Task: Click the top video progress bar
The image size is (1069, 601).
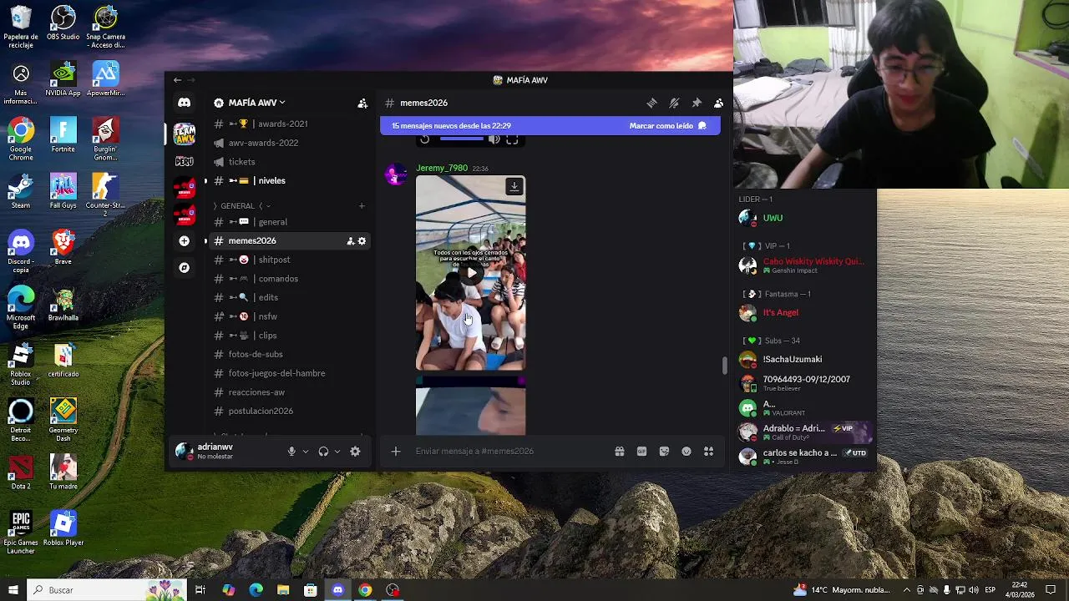Action: pyautogui.click(x=462, y=139)
